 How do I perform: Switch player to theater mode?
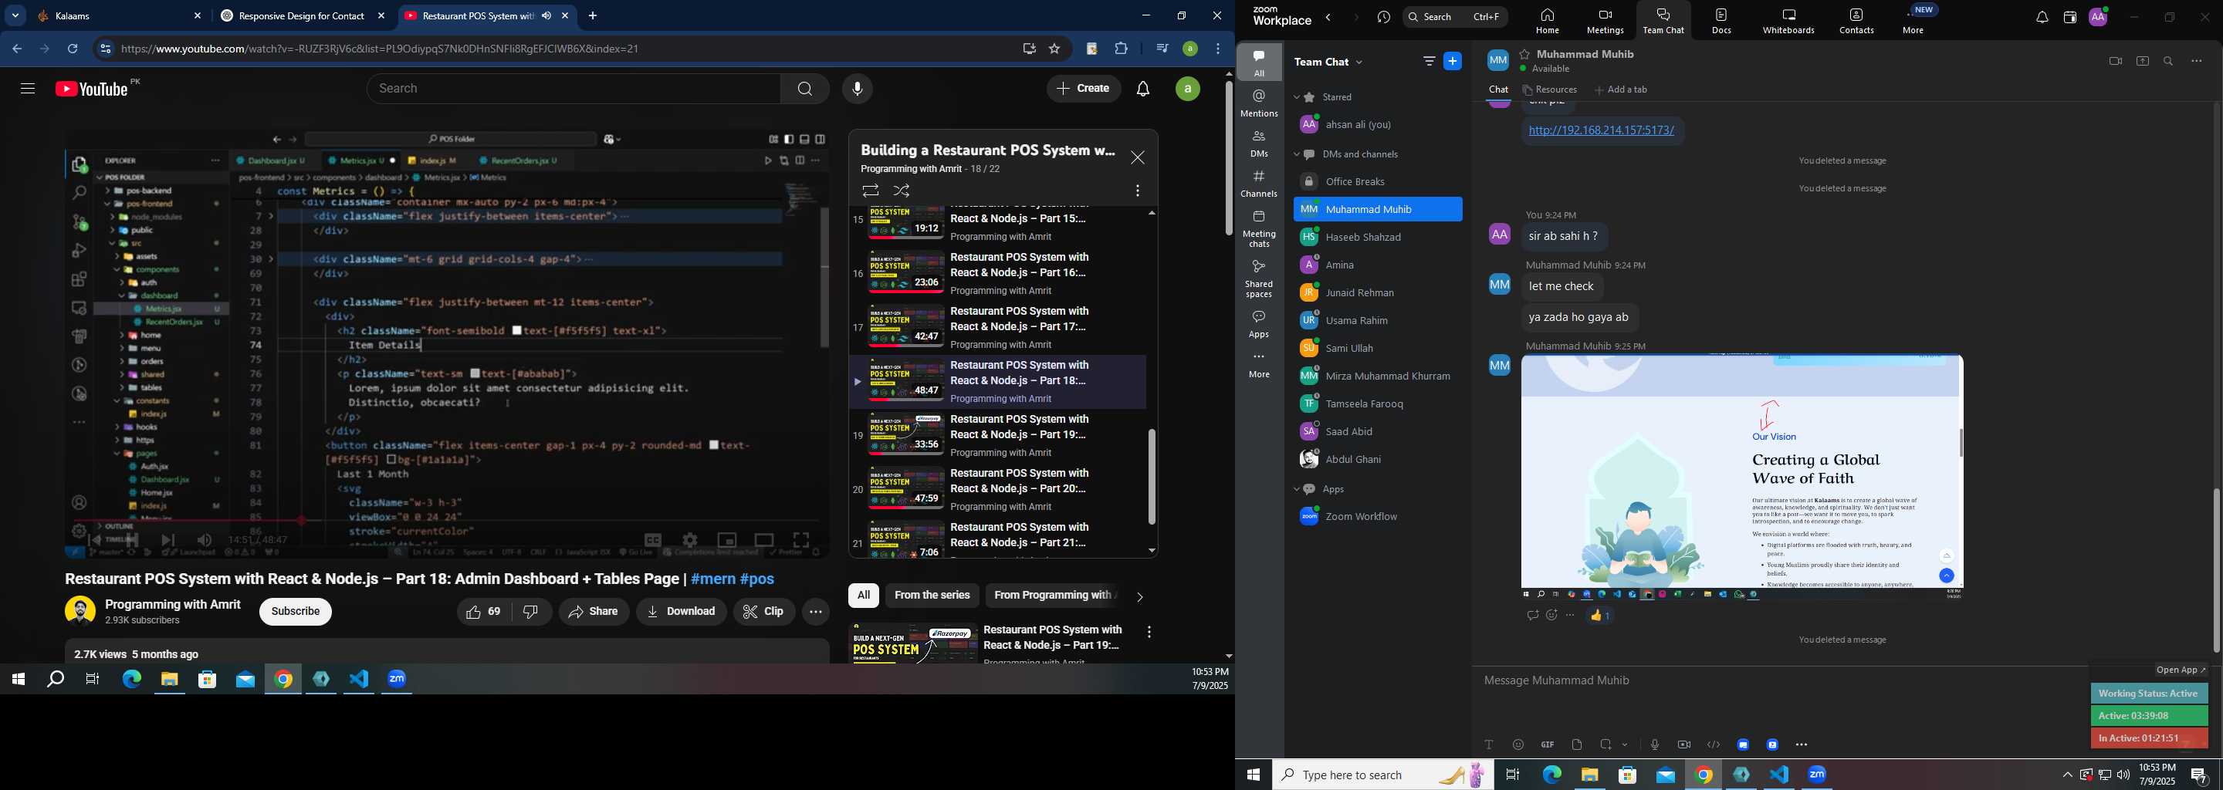763,541
